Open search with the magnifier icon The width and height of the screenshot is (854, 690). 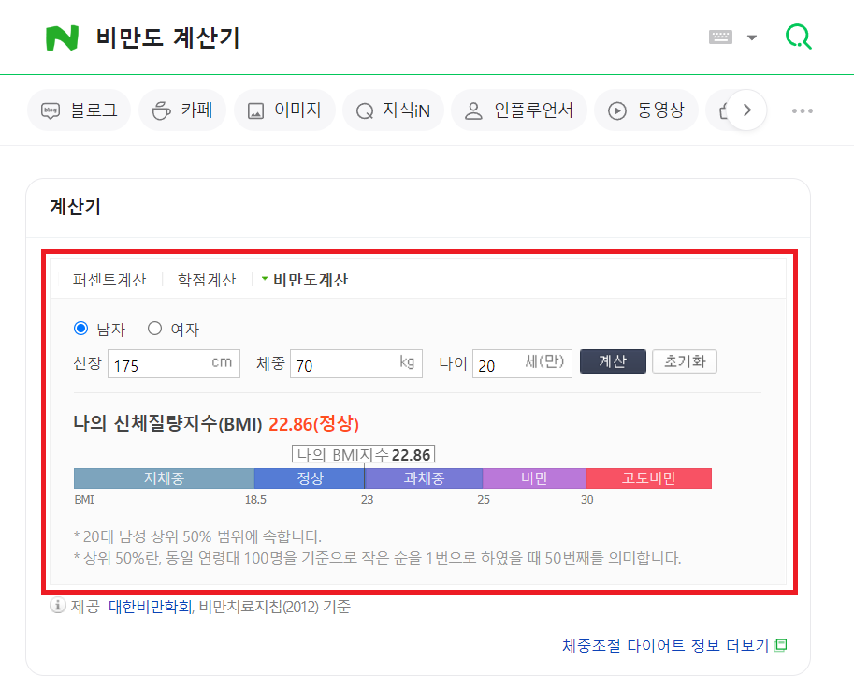(798, 37)
